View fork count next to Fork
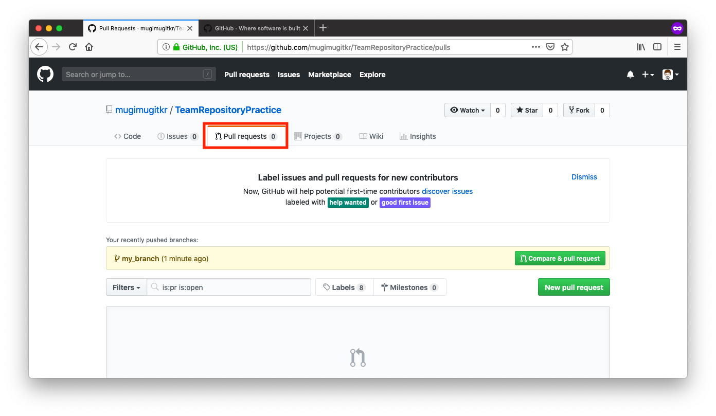Image resolution: width=716 pixels, height=416 pixels. click(602, 110)
